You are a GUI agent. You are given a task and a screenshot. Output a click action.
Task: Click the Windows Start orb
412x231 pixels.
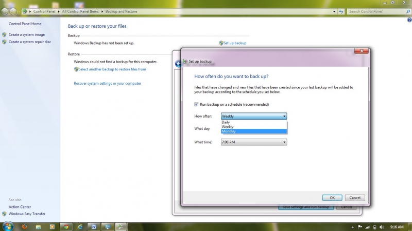(8, 226)
